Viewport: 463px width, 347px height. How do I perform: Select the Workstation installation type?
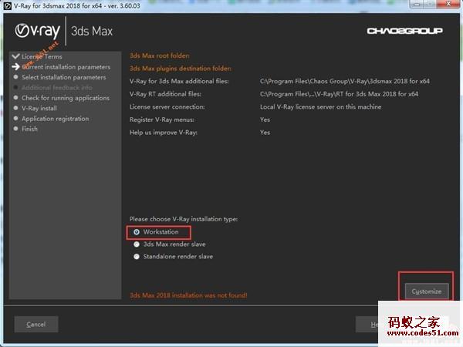137,231
